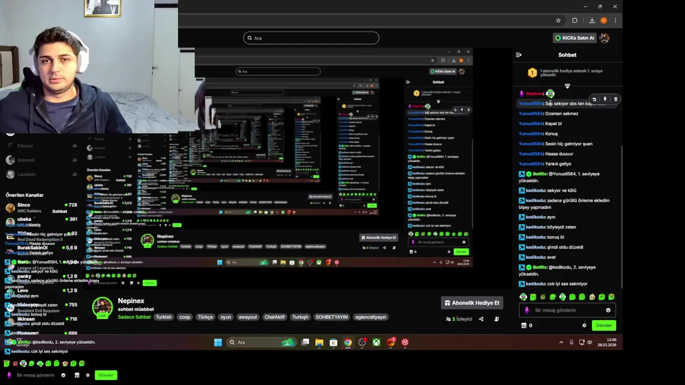Select the coop stream tag
The image size is (685, 385).
pos(185,317)
